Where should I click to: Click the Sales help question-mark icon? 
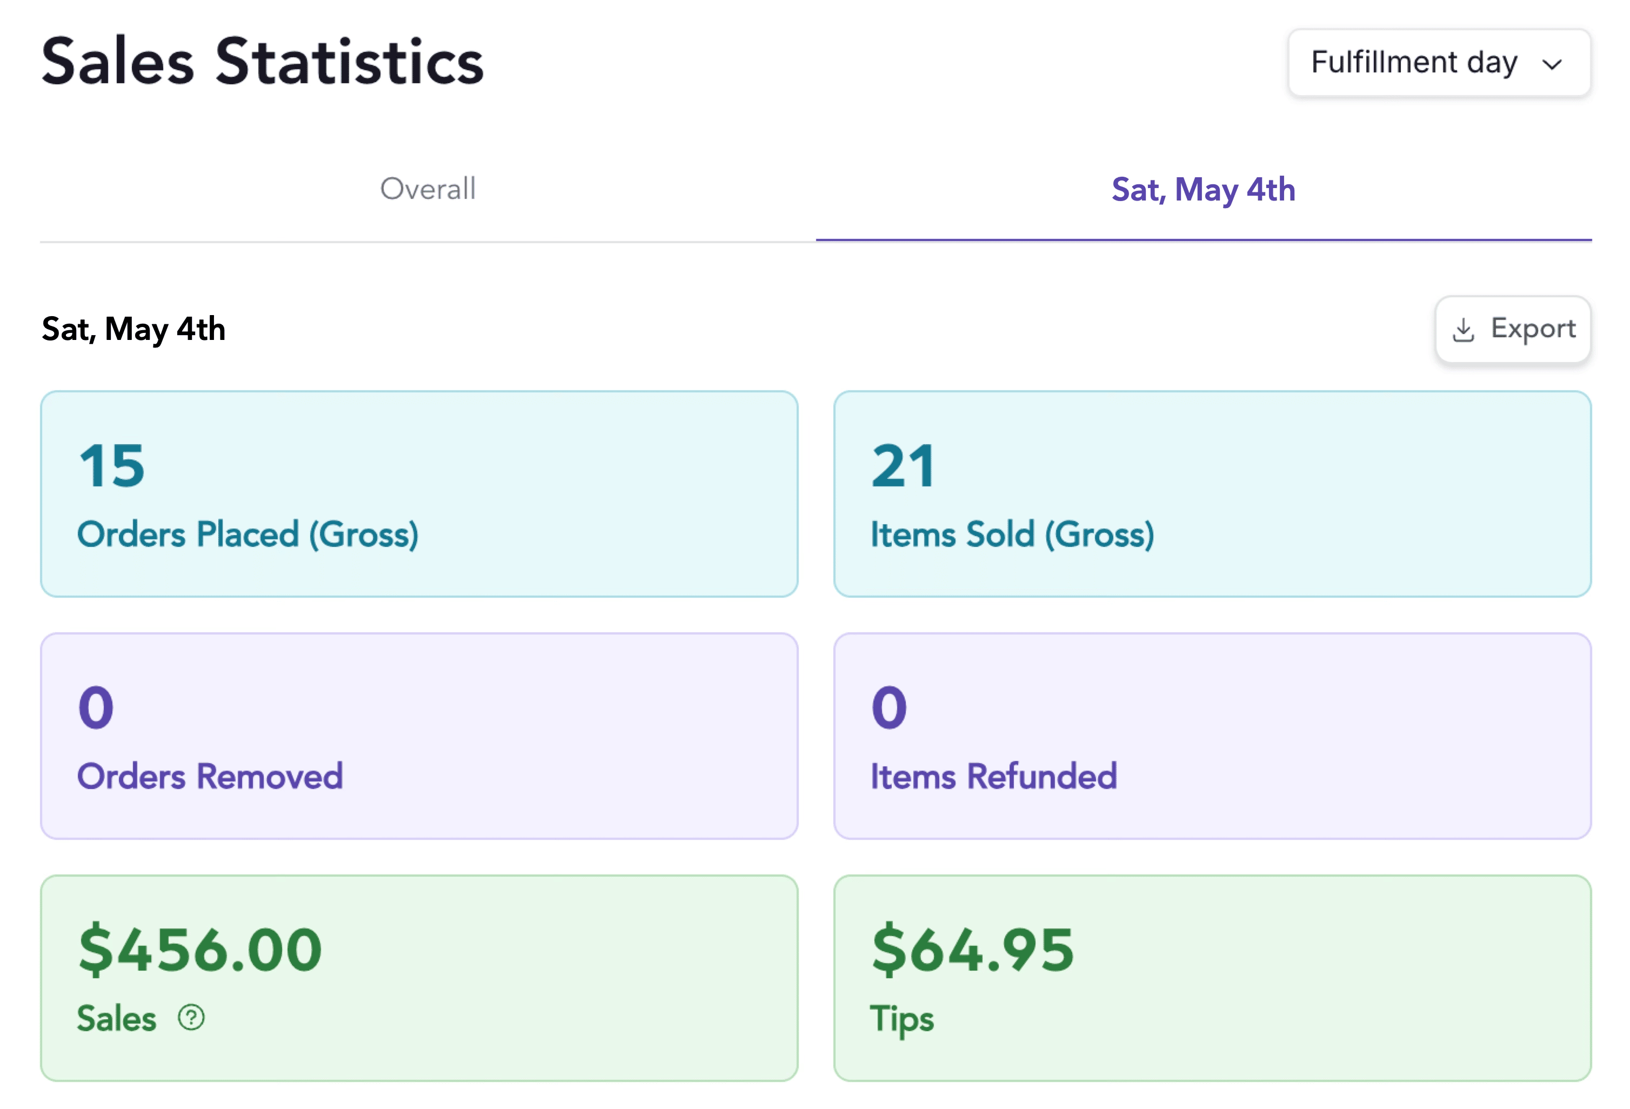coord(191,1017)
